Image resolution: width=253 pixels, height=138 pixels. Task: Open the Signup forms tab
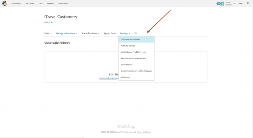(110, 33)
